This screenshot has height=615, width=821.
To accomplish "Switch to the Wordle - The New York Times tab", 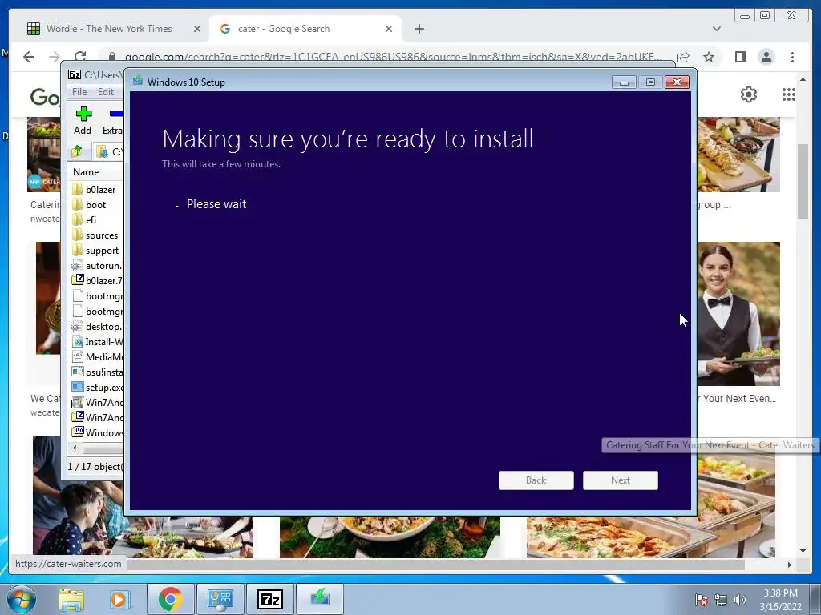I will click(109, 29).
